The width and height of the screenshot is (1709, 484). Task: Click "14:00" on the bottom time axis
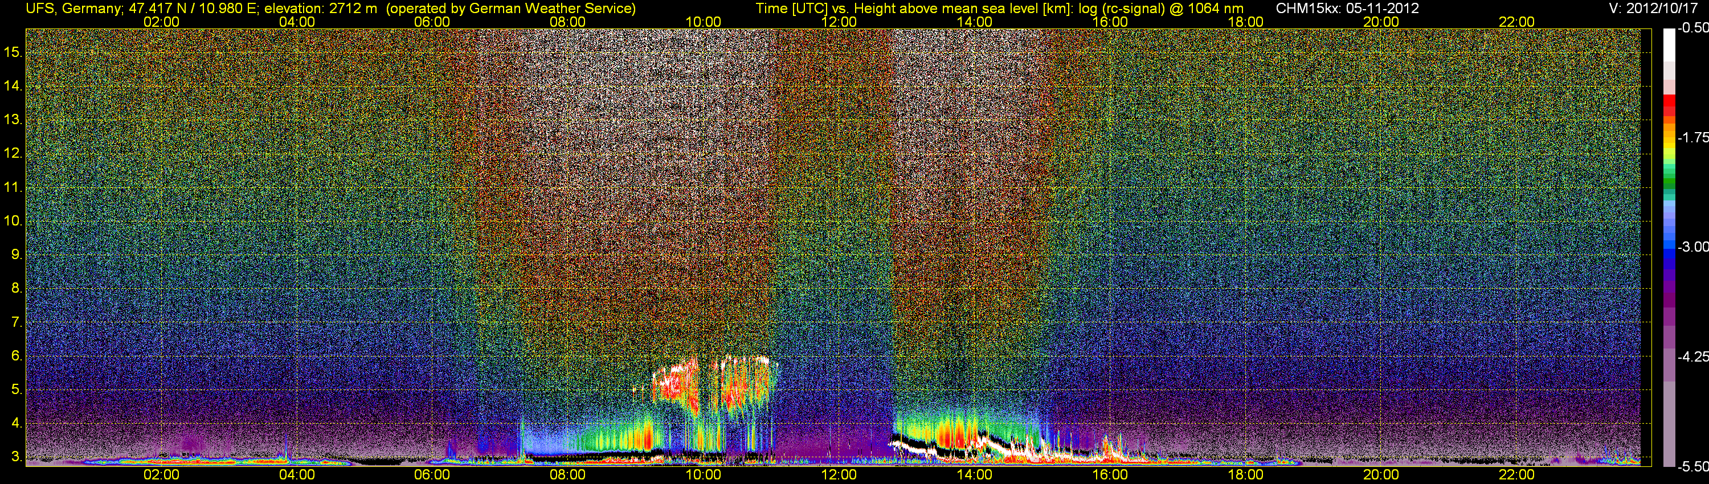975,475
